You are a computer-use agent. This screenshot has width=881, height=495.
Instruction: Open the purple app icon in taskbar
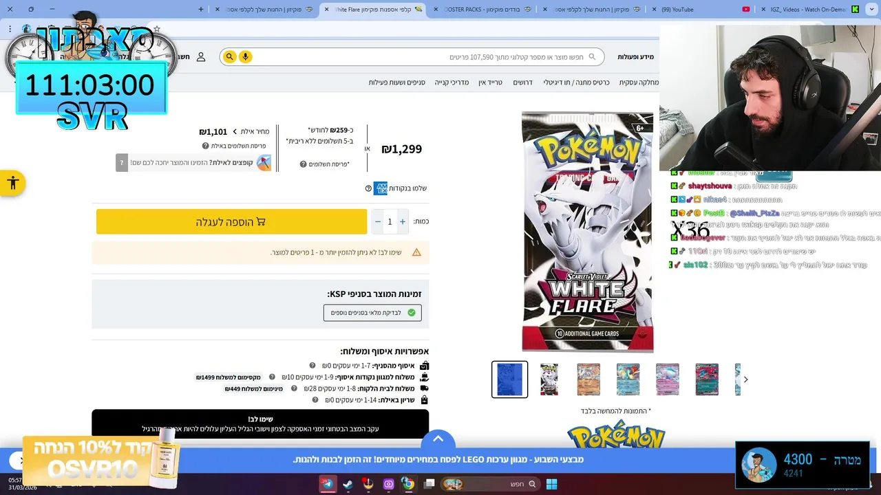(388, 484)
